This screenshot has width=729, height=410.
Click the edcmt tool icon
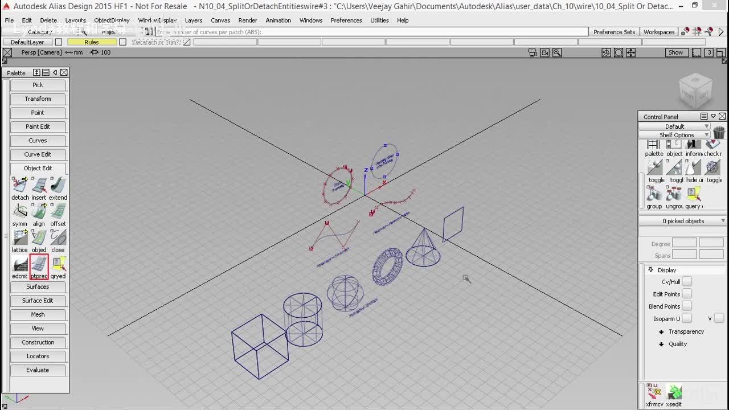point(20,264)
